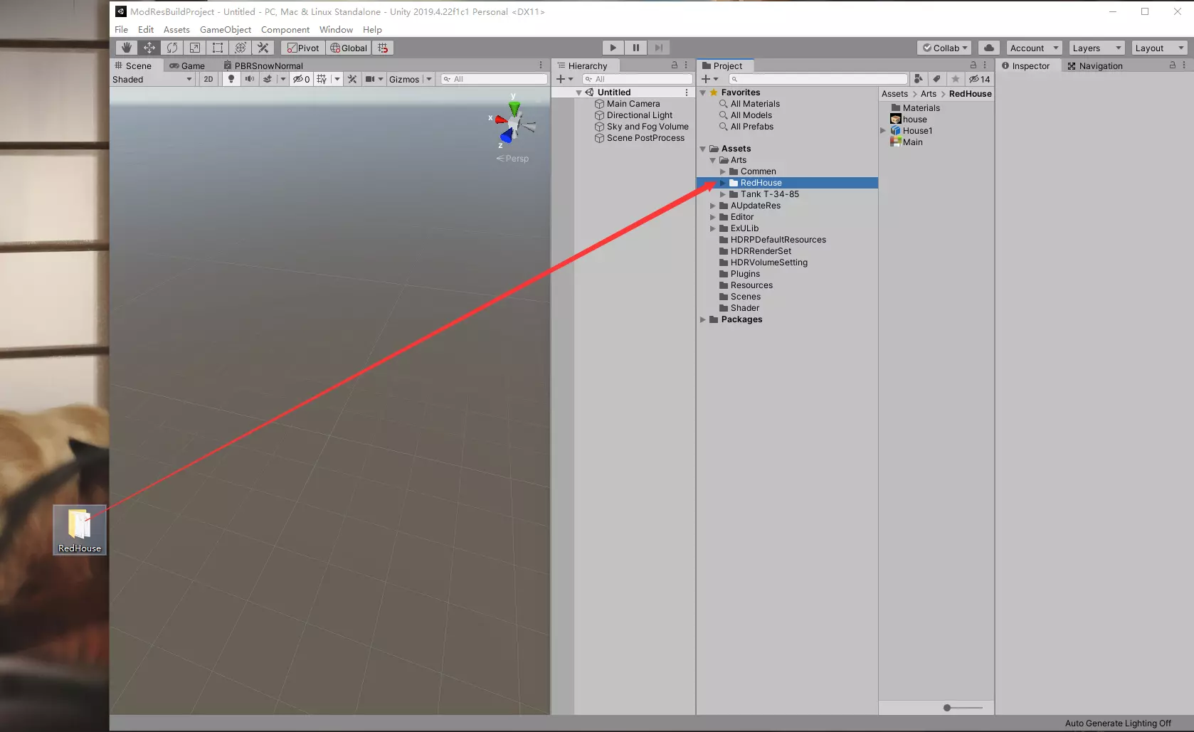Open the Project panel options menu

pyautogui.click(x=985, y=65)
